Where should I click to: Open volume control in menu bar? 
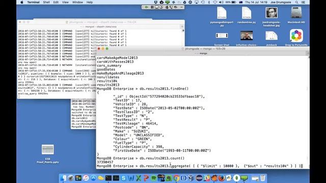(x=221, y=2)
